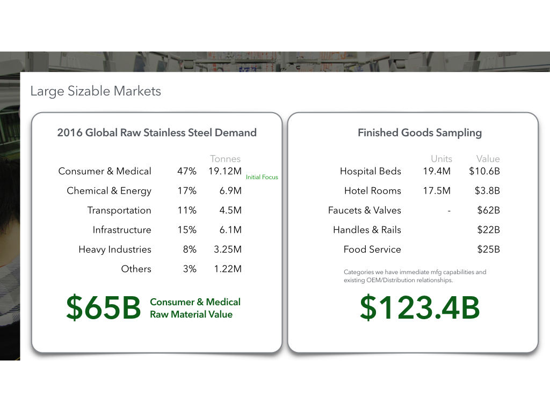Screen dimensions: 550x412
Task: Click the 11% Transportation percentage
Action: 186,210
